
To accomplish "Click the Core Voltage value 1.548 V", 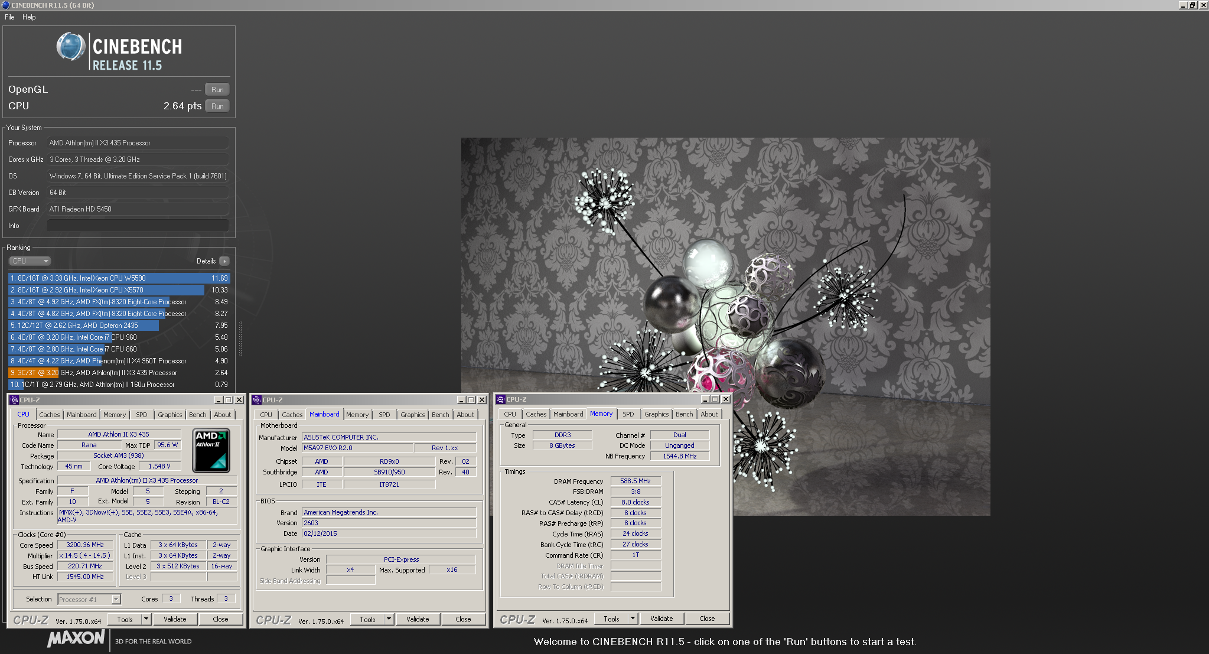I will click(x=159, y=466).
